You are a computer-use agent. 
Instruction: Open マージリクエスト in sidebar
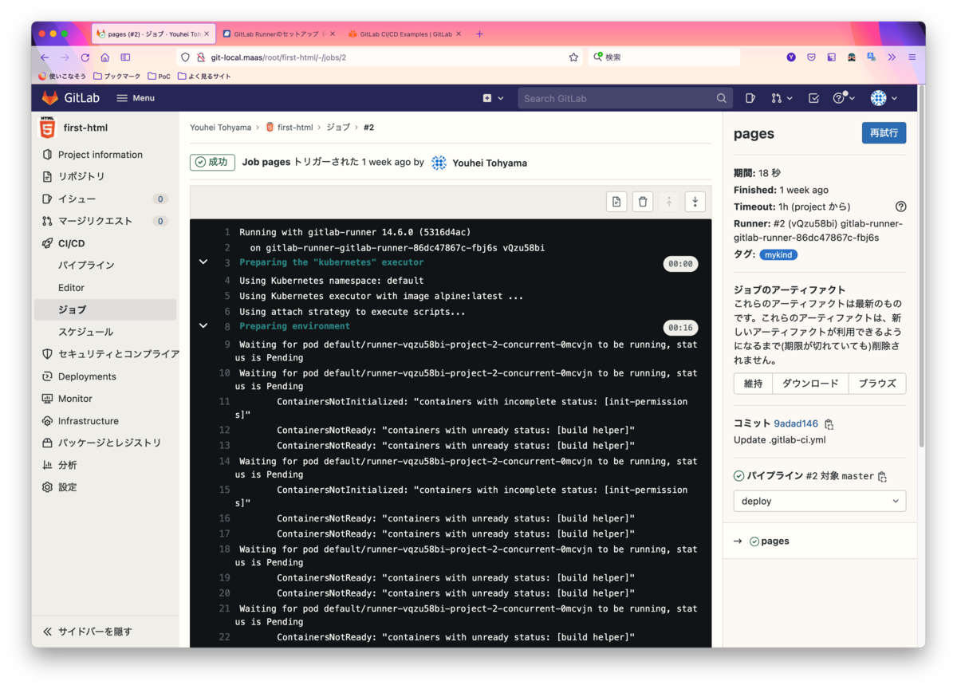coord(95,221)
